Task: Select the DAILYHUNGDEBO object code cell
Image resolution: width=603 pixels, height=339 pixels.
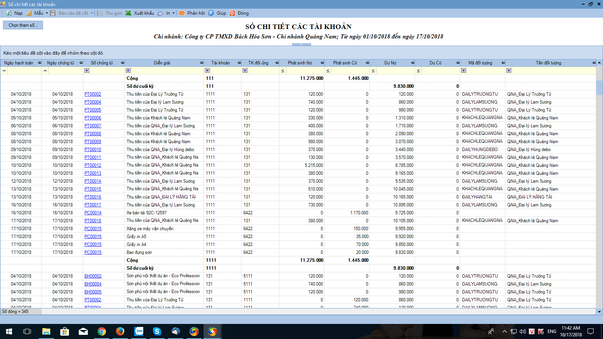Action: coord(483,150)
